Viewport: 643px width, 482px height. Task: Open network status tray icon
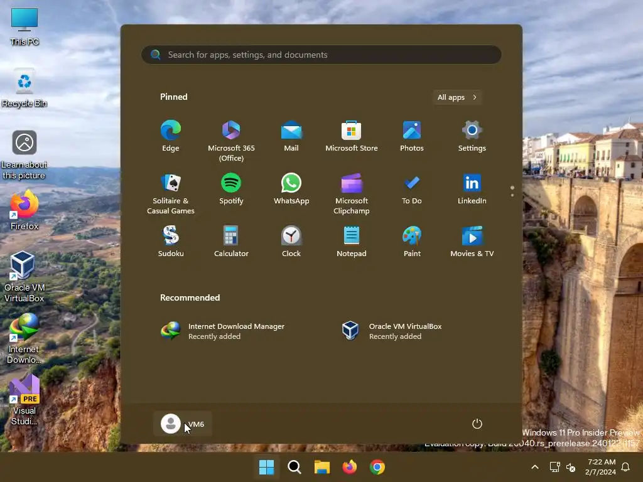pyautogui.click(x=555, y=467)
